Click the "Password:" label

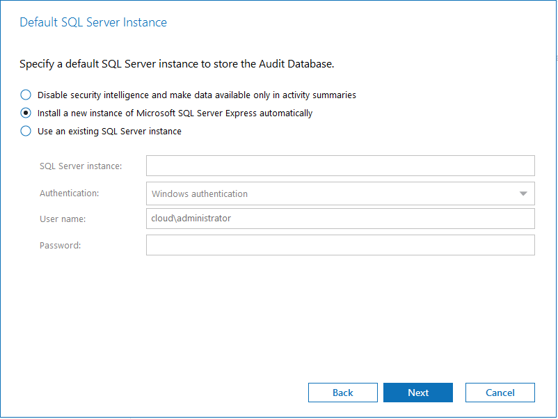[x=61, y=245]
